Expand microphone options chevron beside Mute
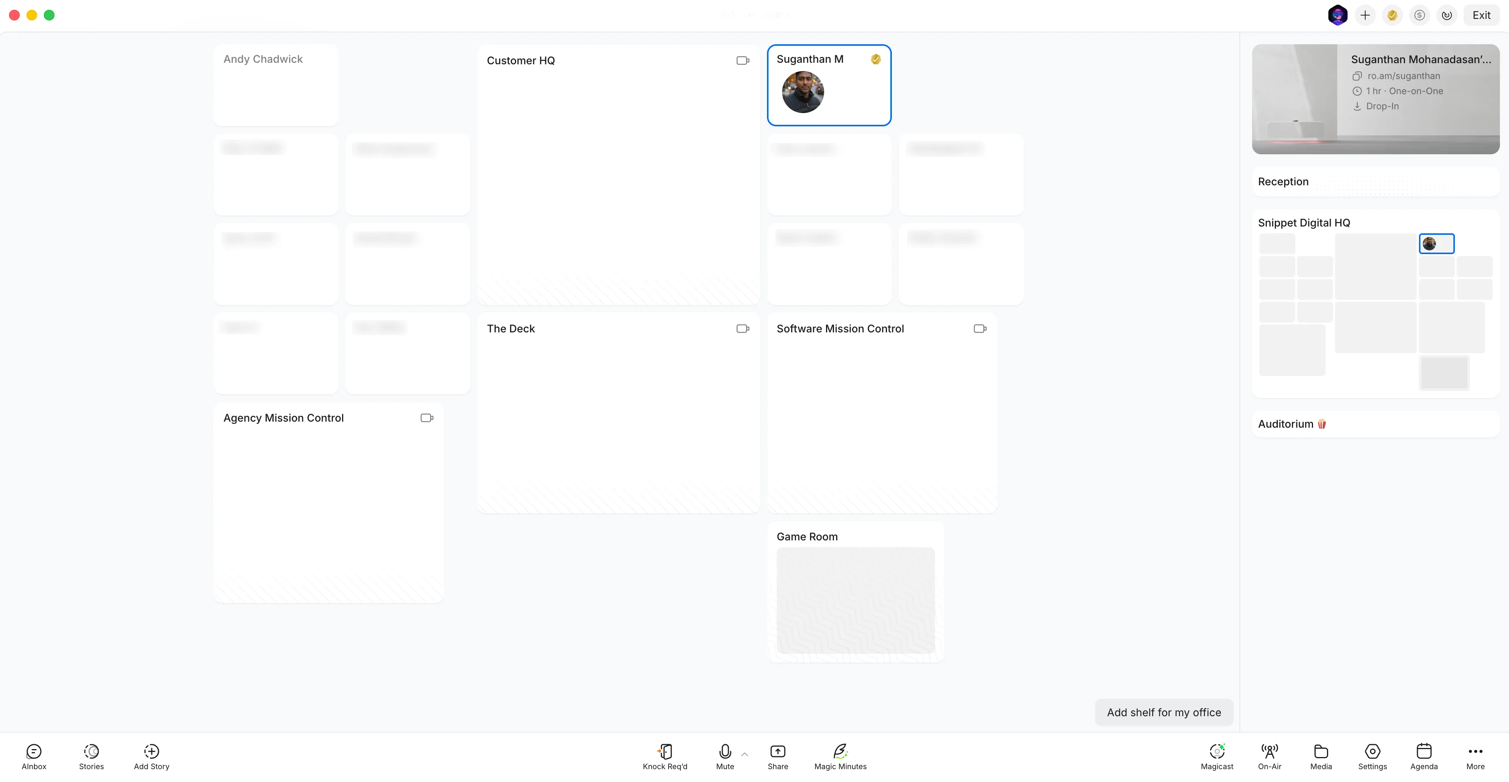The image size is (1509, 782). click(x=745, y=754)
